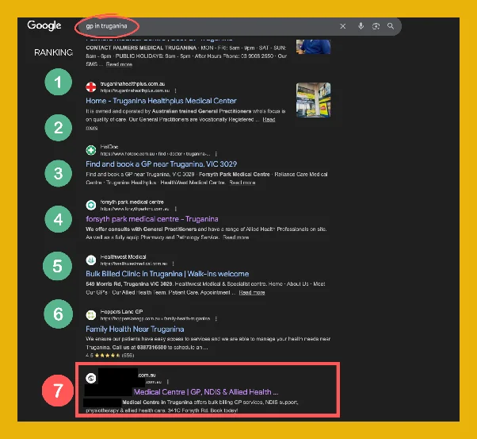Click the HotDoc site name text
The image size is (477, 439).
point(109,147)
